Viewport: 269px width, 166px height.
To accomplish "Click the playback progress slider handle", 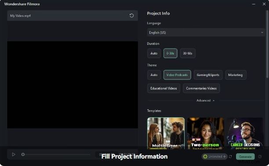I will coord(23,155).
